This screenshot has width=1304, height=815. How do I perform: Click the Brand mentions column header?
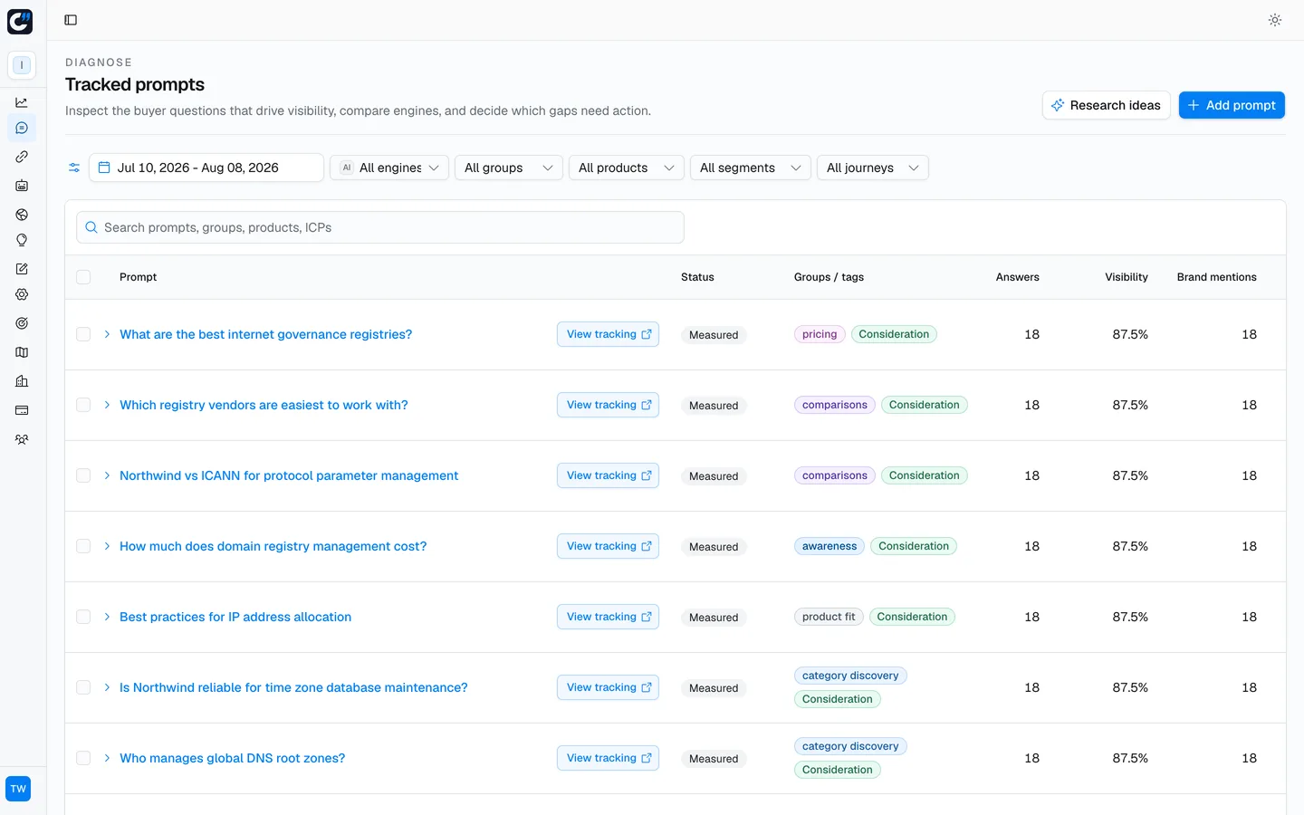point(1217,277)
